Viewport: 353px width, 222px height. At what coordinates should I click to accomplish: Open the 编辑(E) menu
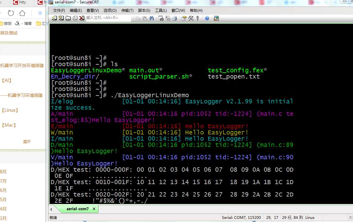pyautogui.click(x=76, y=11)
